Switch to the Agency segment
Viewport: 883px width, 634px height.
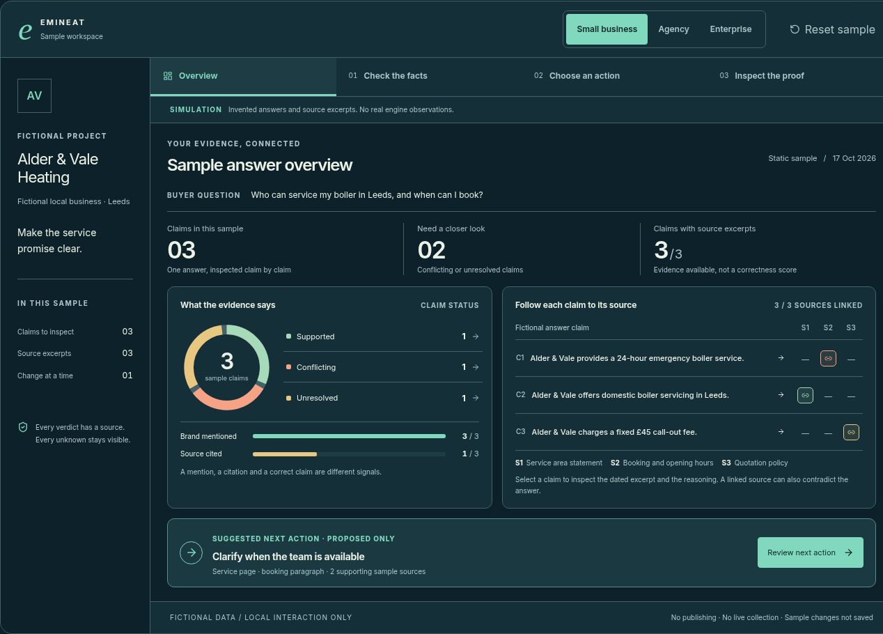673,29
